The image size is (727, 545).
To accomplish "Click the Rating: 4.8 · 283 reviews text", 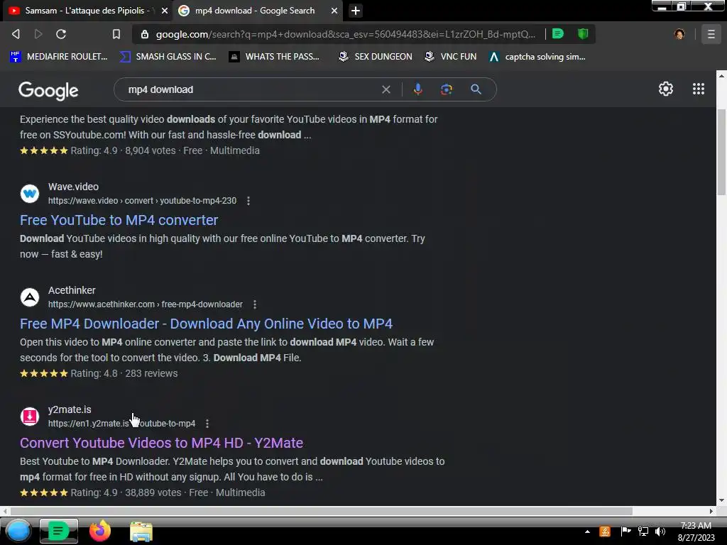I will tap(124, 373).
